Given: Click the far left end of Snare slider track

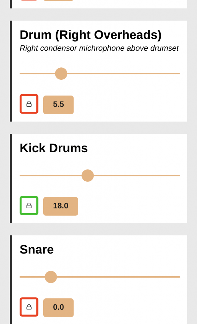Looking at the screenshot, I should (21, 277).
